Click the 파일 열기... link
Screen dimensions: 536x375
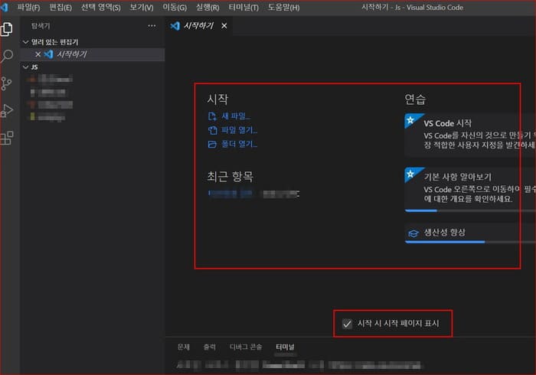pos(239,130)
